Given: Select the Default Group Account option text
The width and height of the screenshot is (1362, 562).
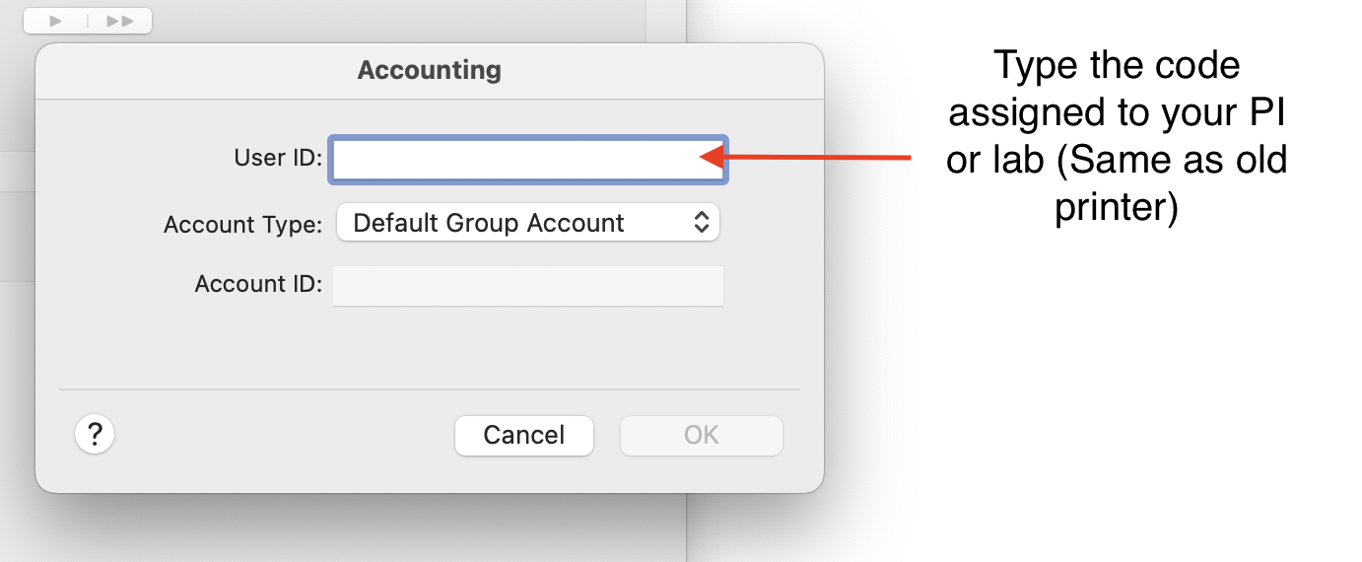Looking at the screenshot, I should coord(488,223).
